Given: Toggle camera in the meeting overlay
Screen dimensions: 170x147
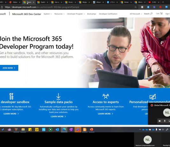Looking at the screenshot, I should tap(160, 121).
